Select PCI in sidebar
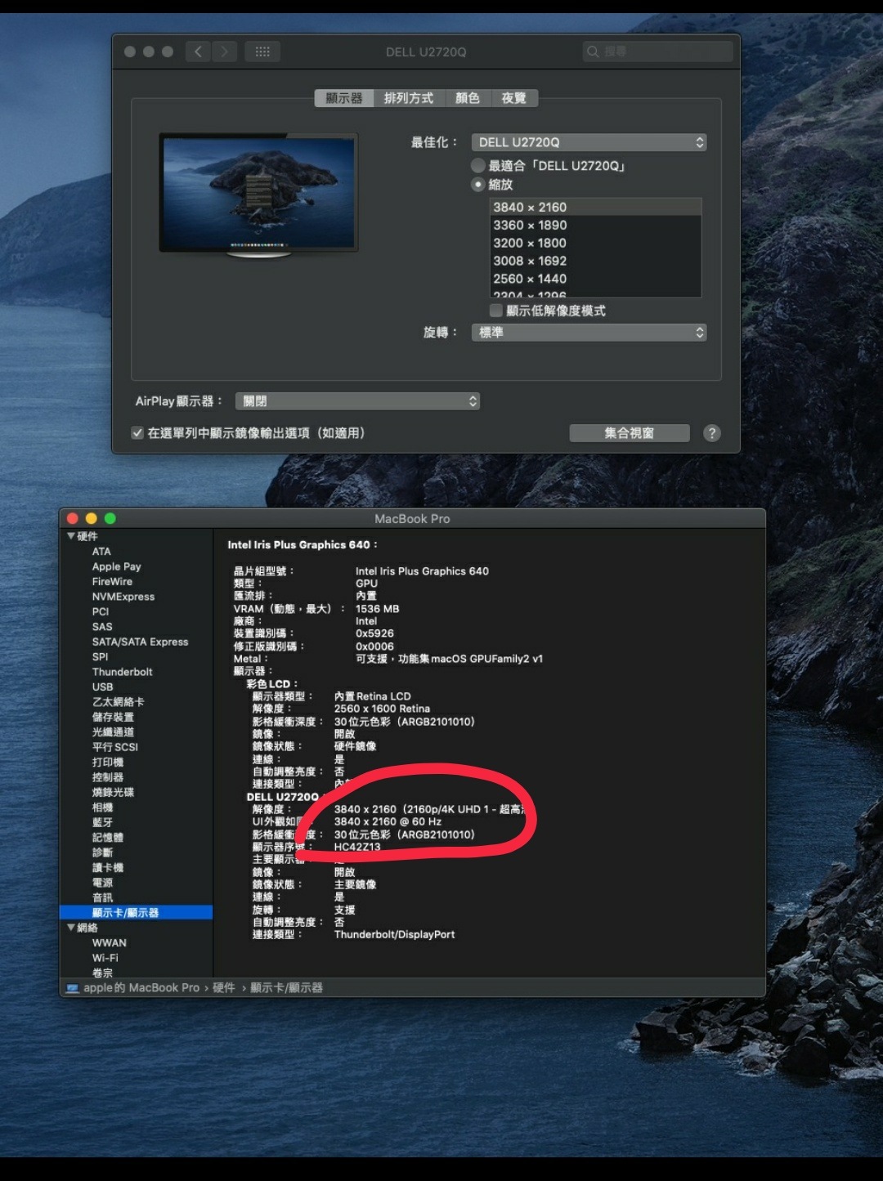The width and height of the screenshot is (883, 1181). [101, 611]
